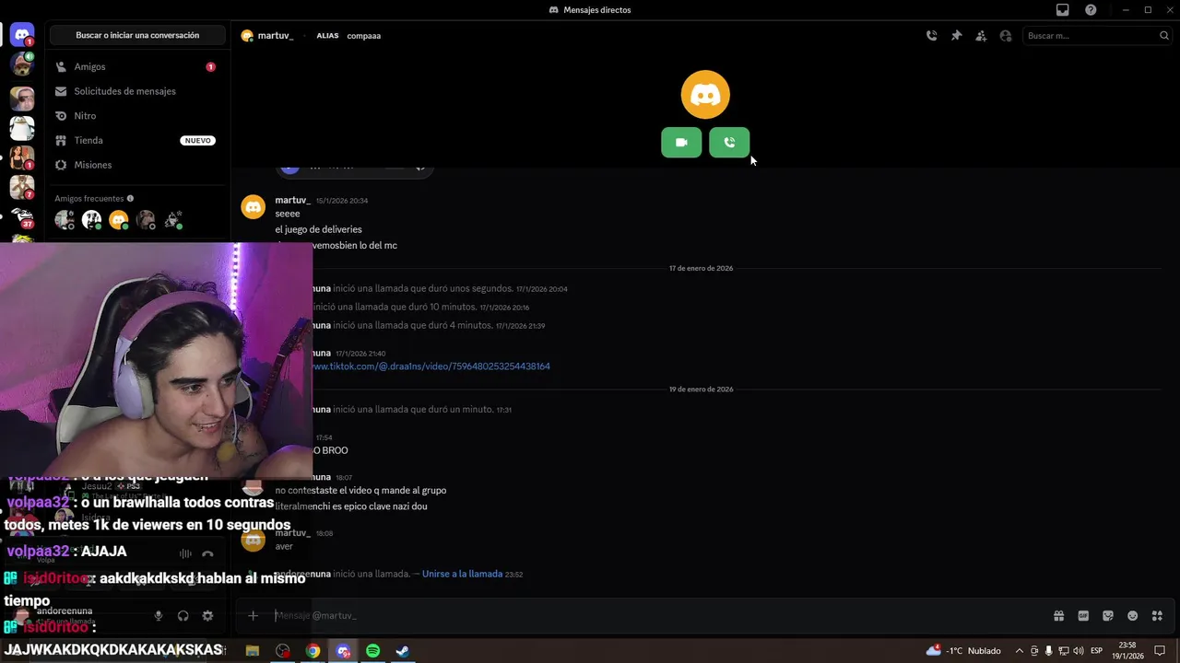Open Amigos friends list
Screen dimensions: 1180x663
point(137,67)
